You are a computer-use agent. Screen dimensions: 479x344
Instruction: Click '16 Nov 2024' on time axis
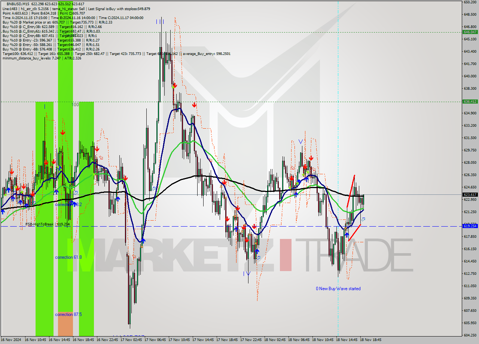coord(11,340)
